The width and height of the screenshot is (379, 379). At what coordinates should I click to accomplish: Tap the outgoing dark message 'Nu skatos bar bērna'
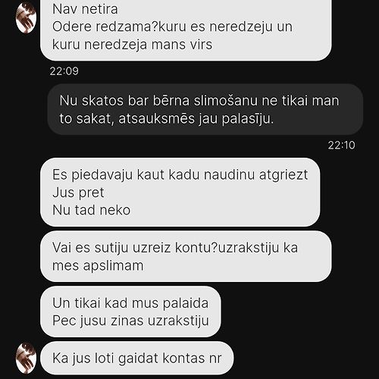click(x=205, y=109)
